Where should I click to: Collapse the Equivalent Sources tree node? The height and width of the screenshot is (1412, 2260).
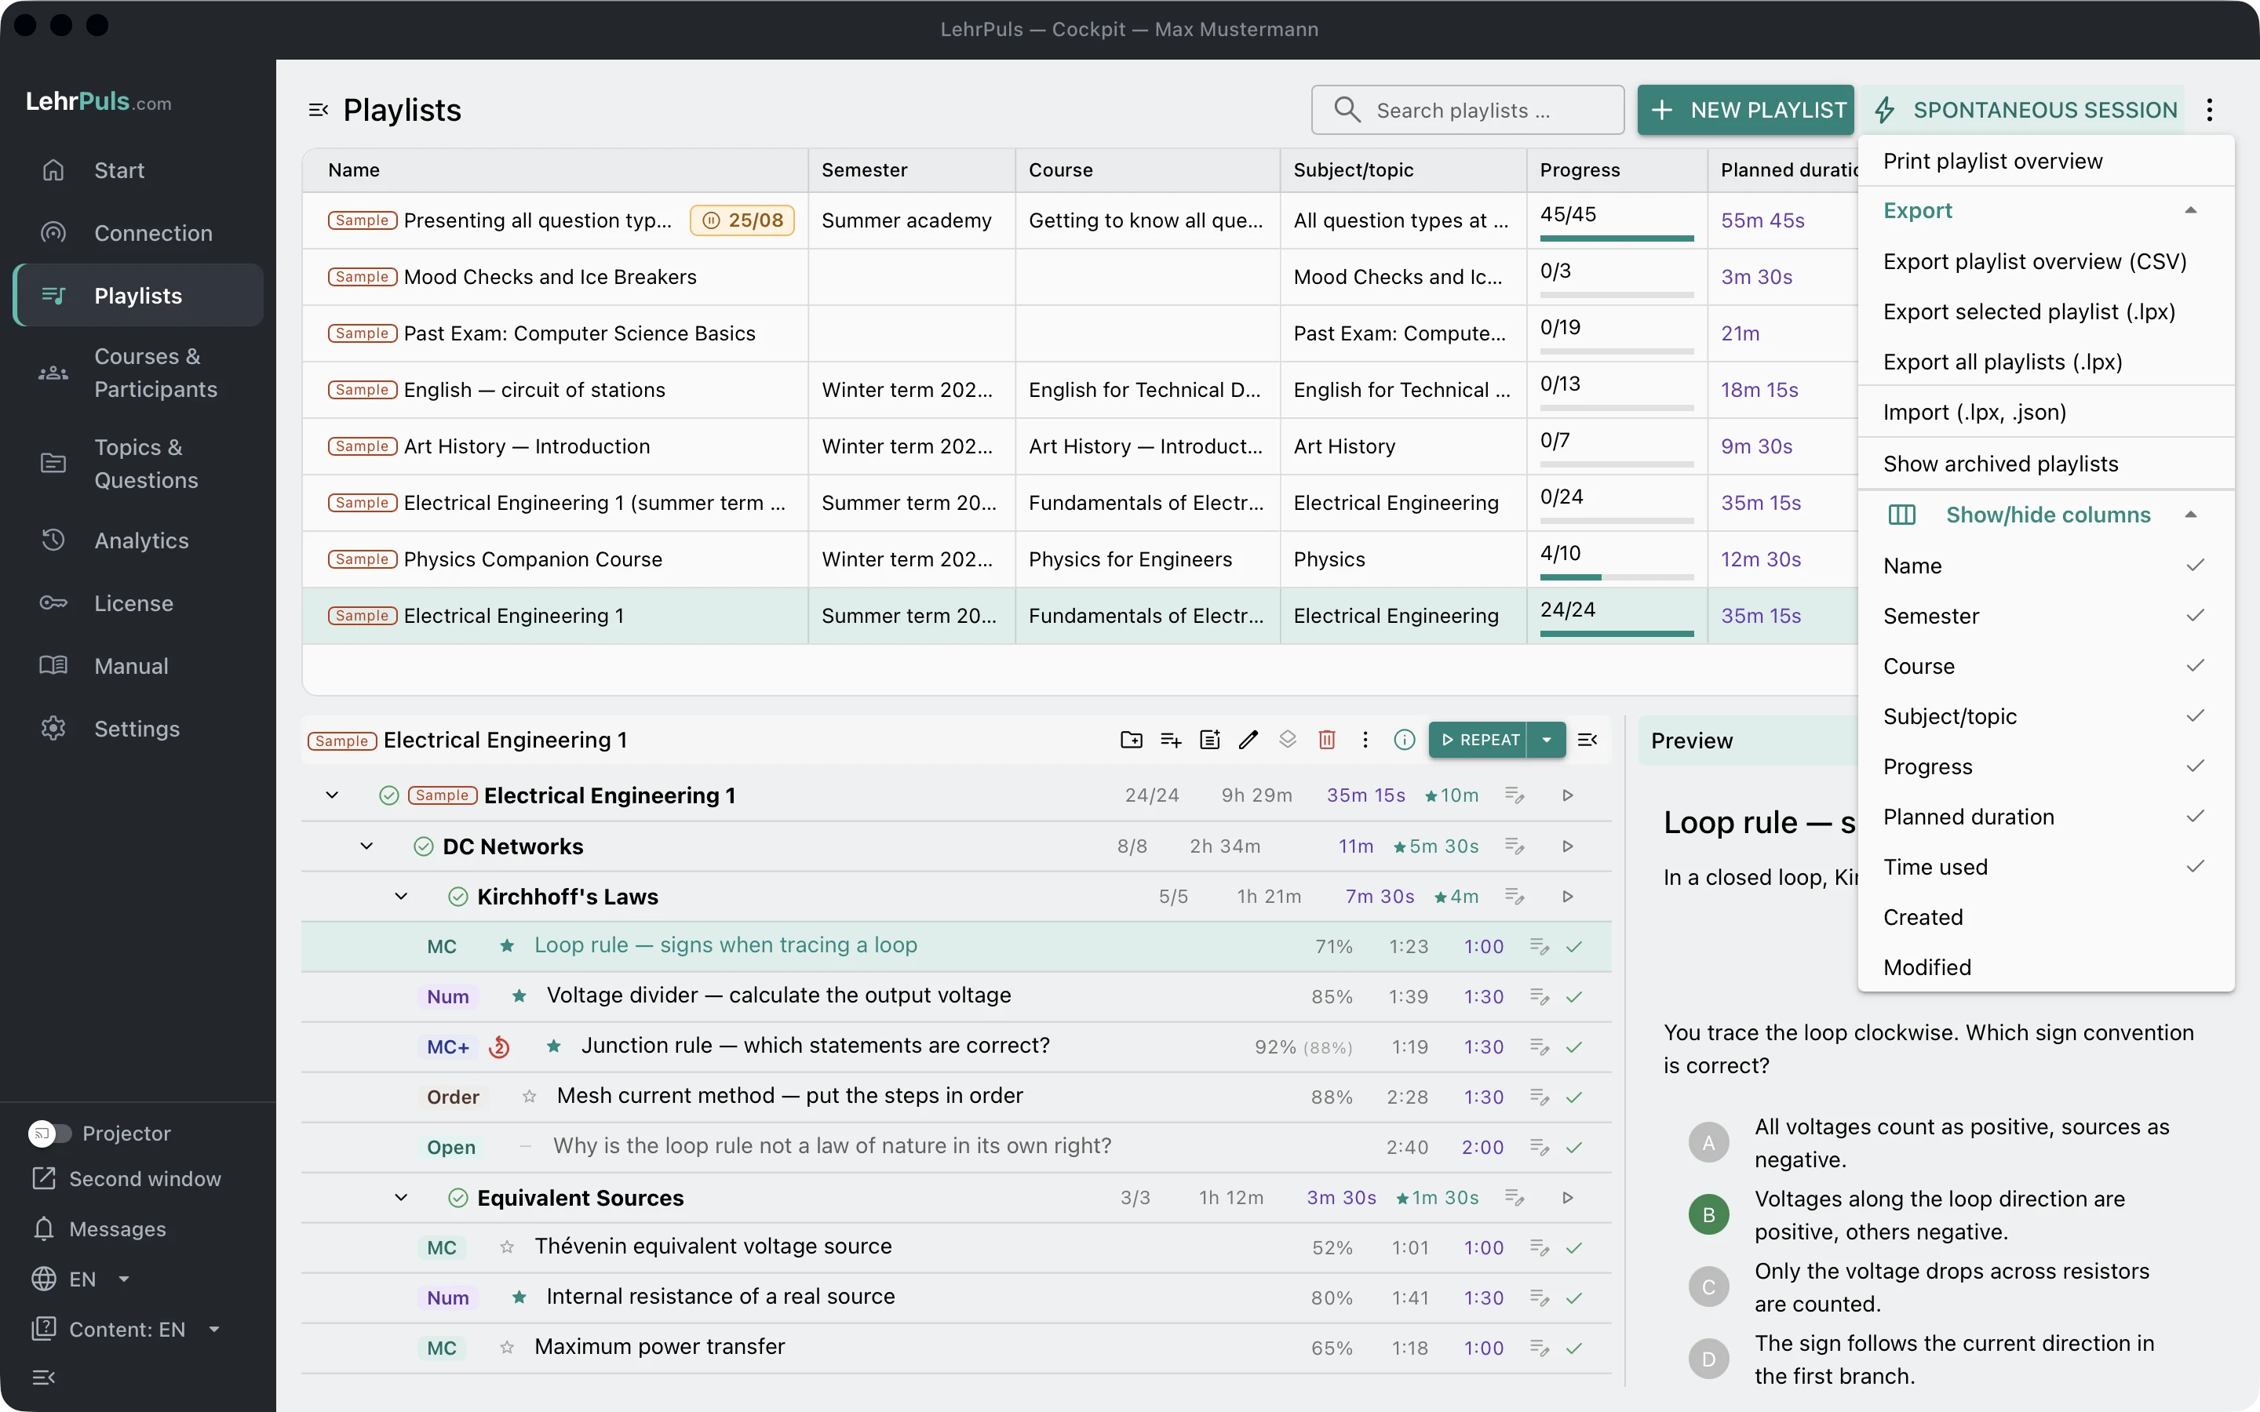click(x=402, y=1197)
